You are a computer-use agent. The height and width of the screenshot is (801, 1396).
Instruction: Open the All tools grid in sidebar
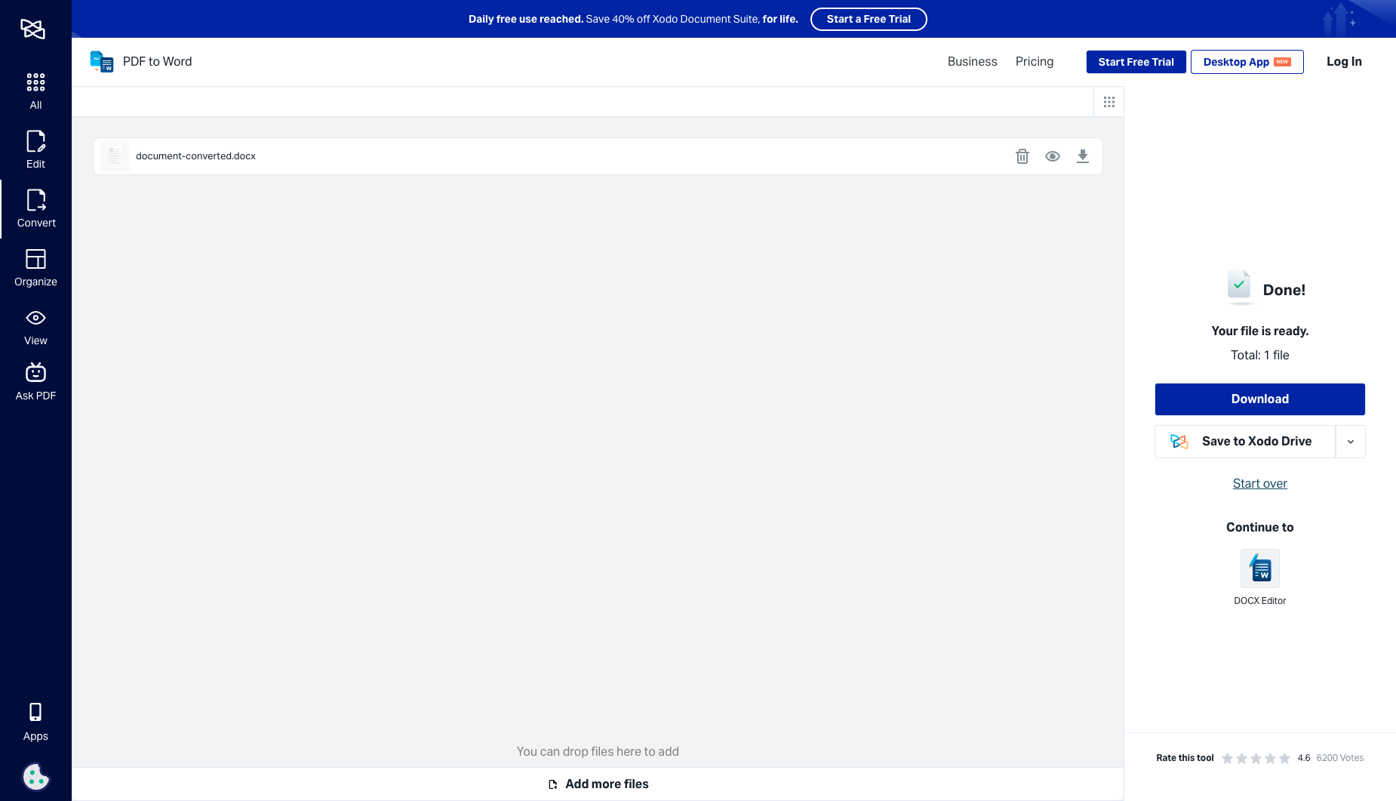(35, 91)
